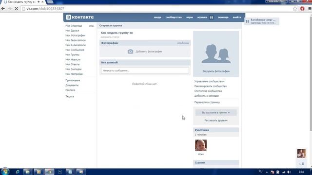
Task: Click 'ред.' next to Моя Страница
Action: (92, 26)
